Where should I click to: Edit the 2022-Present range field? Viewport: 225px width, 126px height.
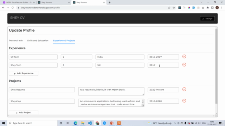(163, 90)
